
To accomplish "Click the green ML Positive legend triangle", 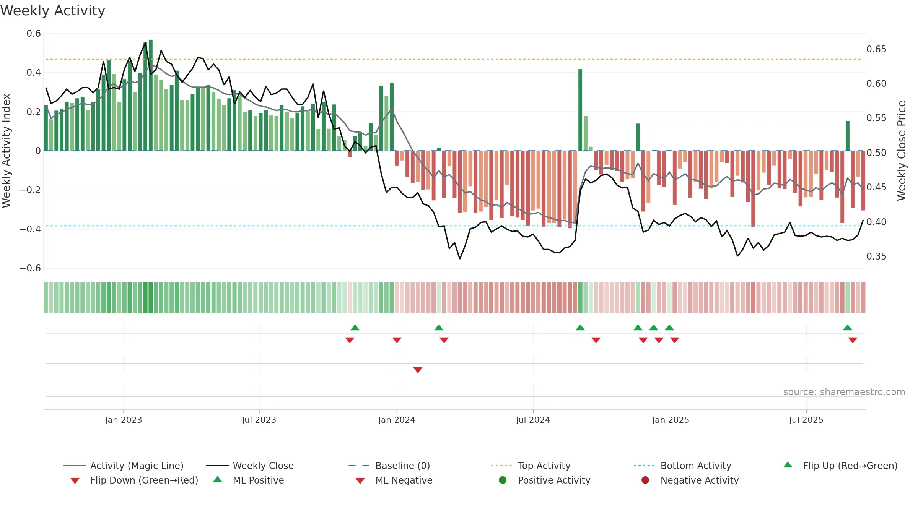I will tap(218, 479).
